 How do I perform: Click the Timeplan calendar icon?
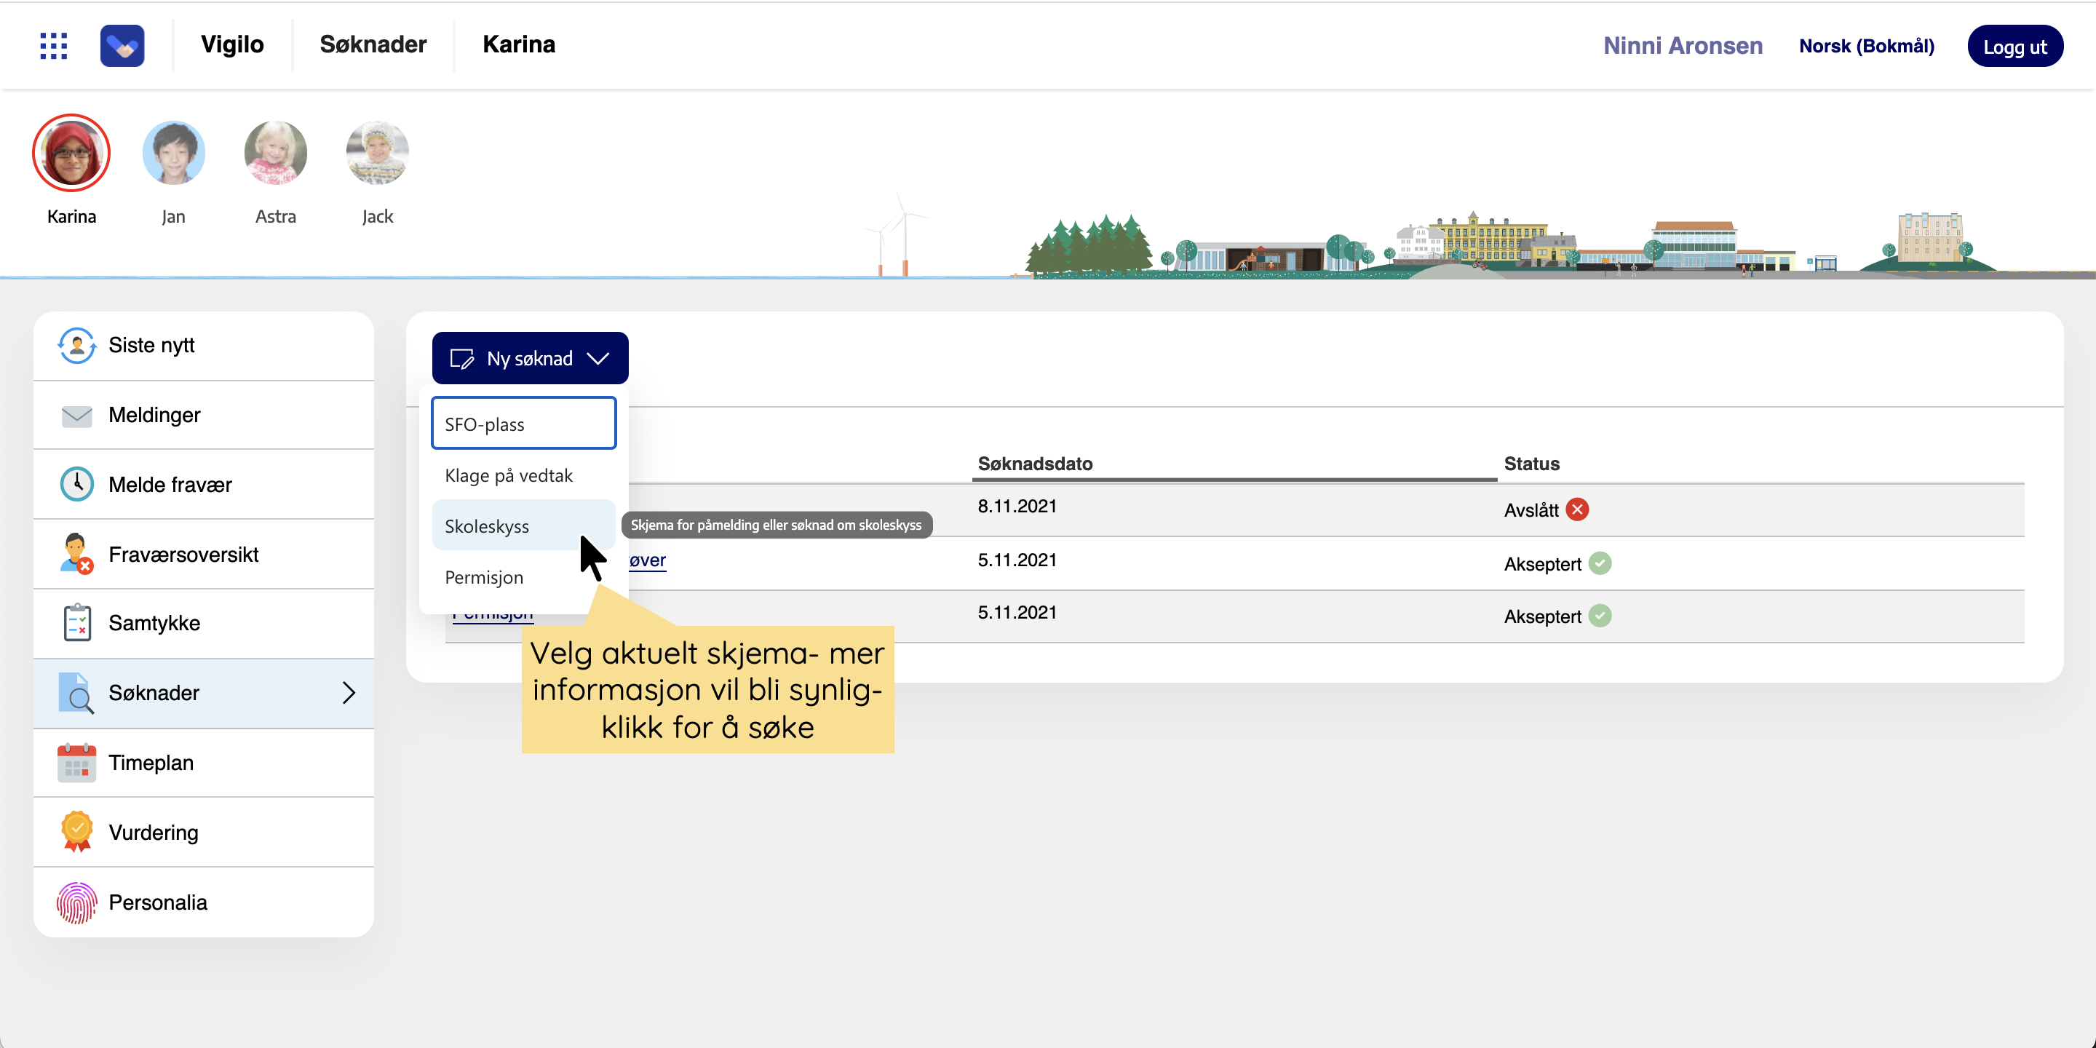pos(76,763)
